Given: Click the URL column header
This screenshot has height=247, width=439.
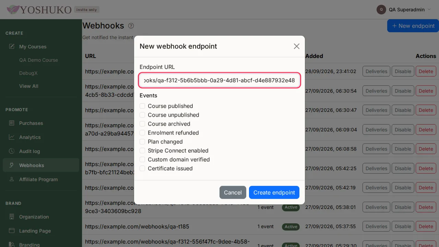Looking at the screenshot, I should tap(91, 56).
